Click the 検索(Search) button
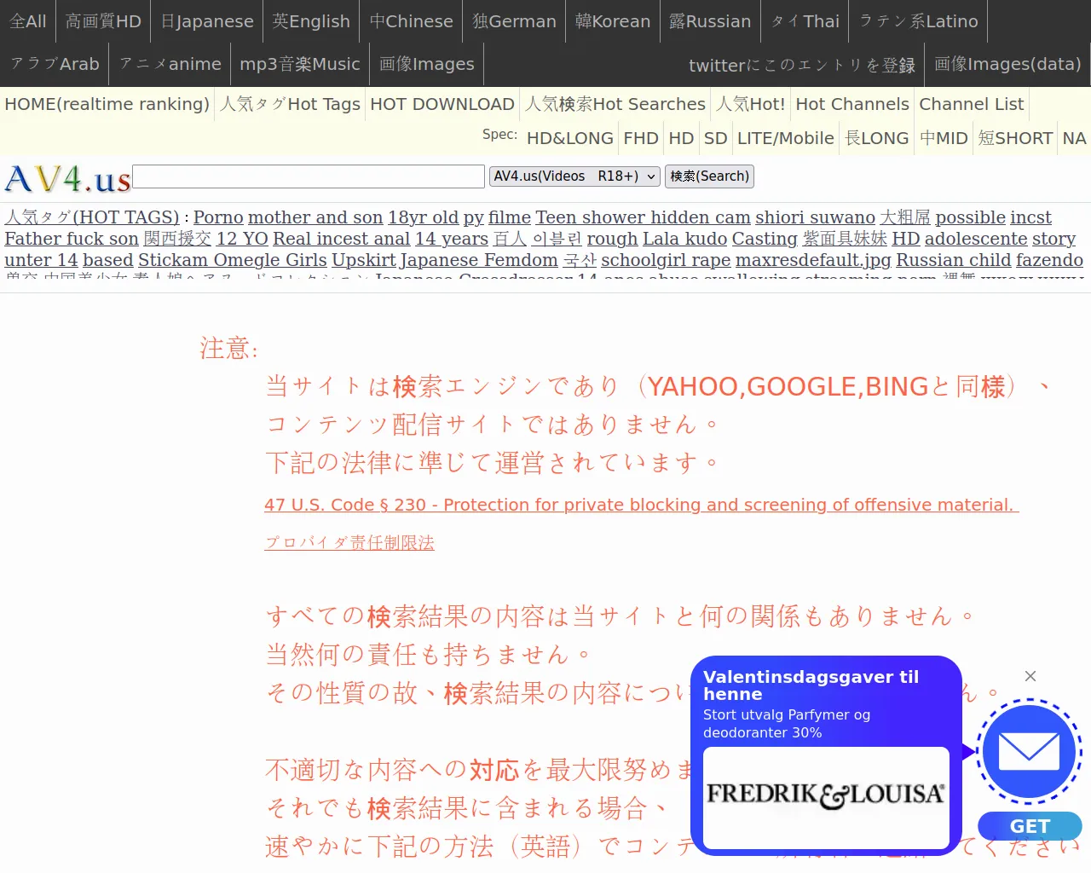 [x=709, y=176]
